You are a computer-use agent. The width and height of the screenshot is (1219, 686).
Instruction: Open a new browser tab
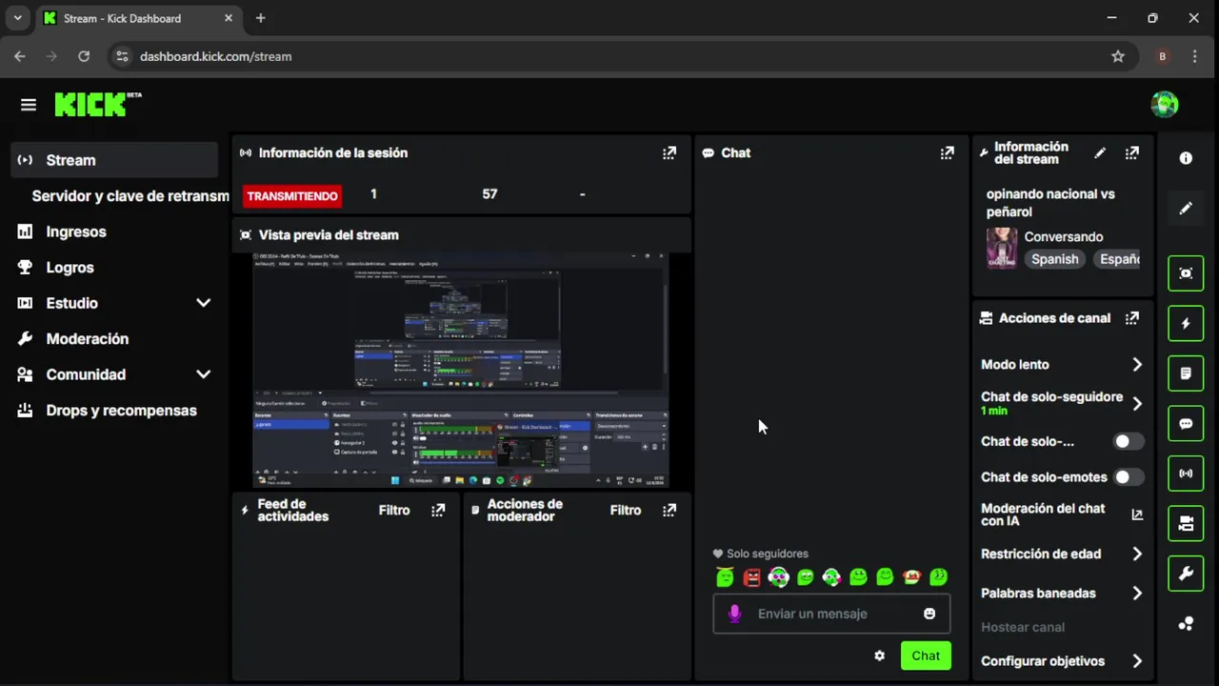[260, 18]
